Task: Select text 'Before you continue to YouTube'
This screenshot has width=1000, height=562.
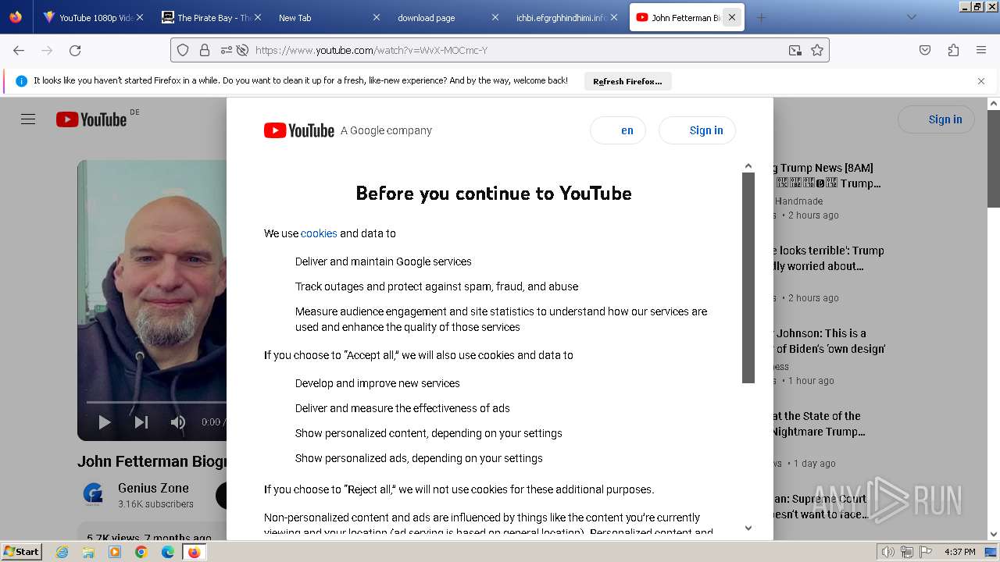Action: 494,193
